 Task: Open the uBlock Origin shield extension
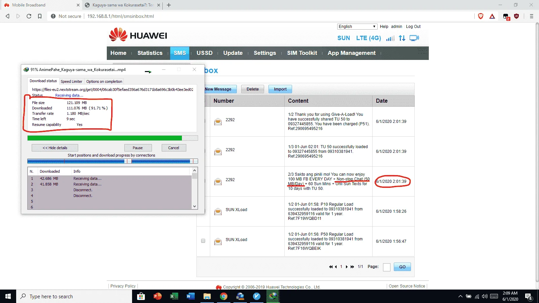pos(516,16)
